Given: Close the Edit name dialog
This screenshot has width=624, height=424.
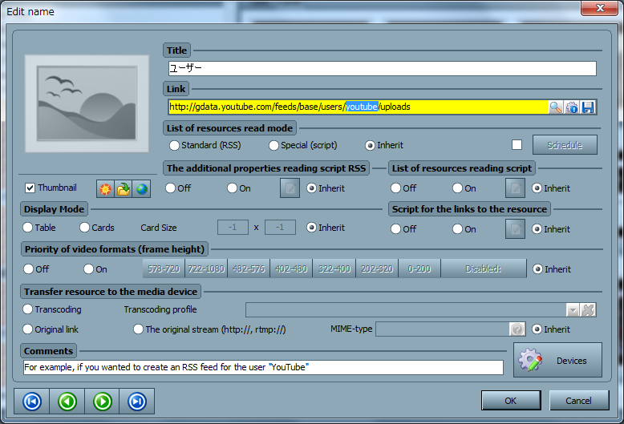Looking at the screenshot, I should click(x=600, y=8).
